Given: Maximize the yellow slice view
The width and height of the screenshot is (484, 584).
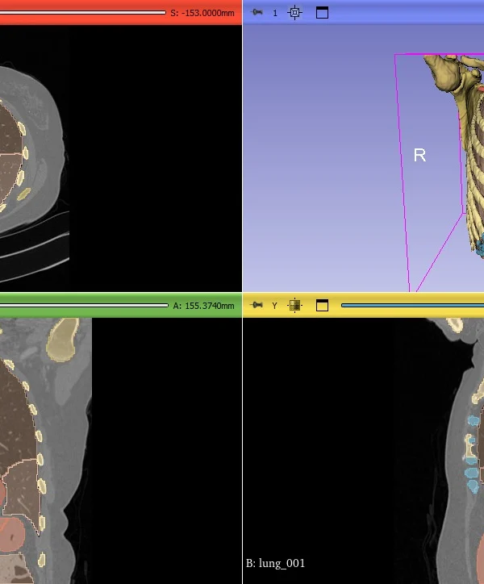Looking at the screenshot, I should [x=323, y=306].
